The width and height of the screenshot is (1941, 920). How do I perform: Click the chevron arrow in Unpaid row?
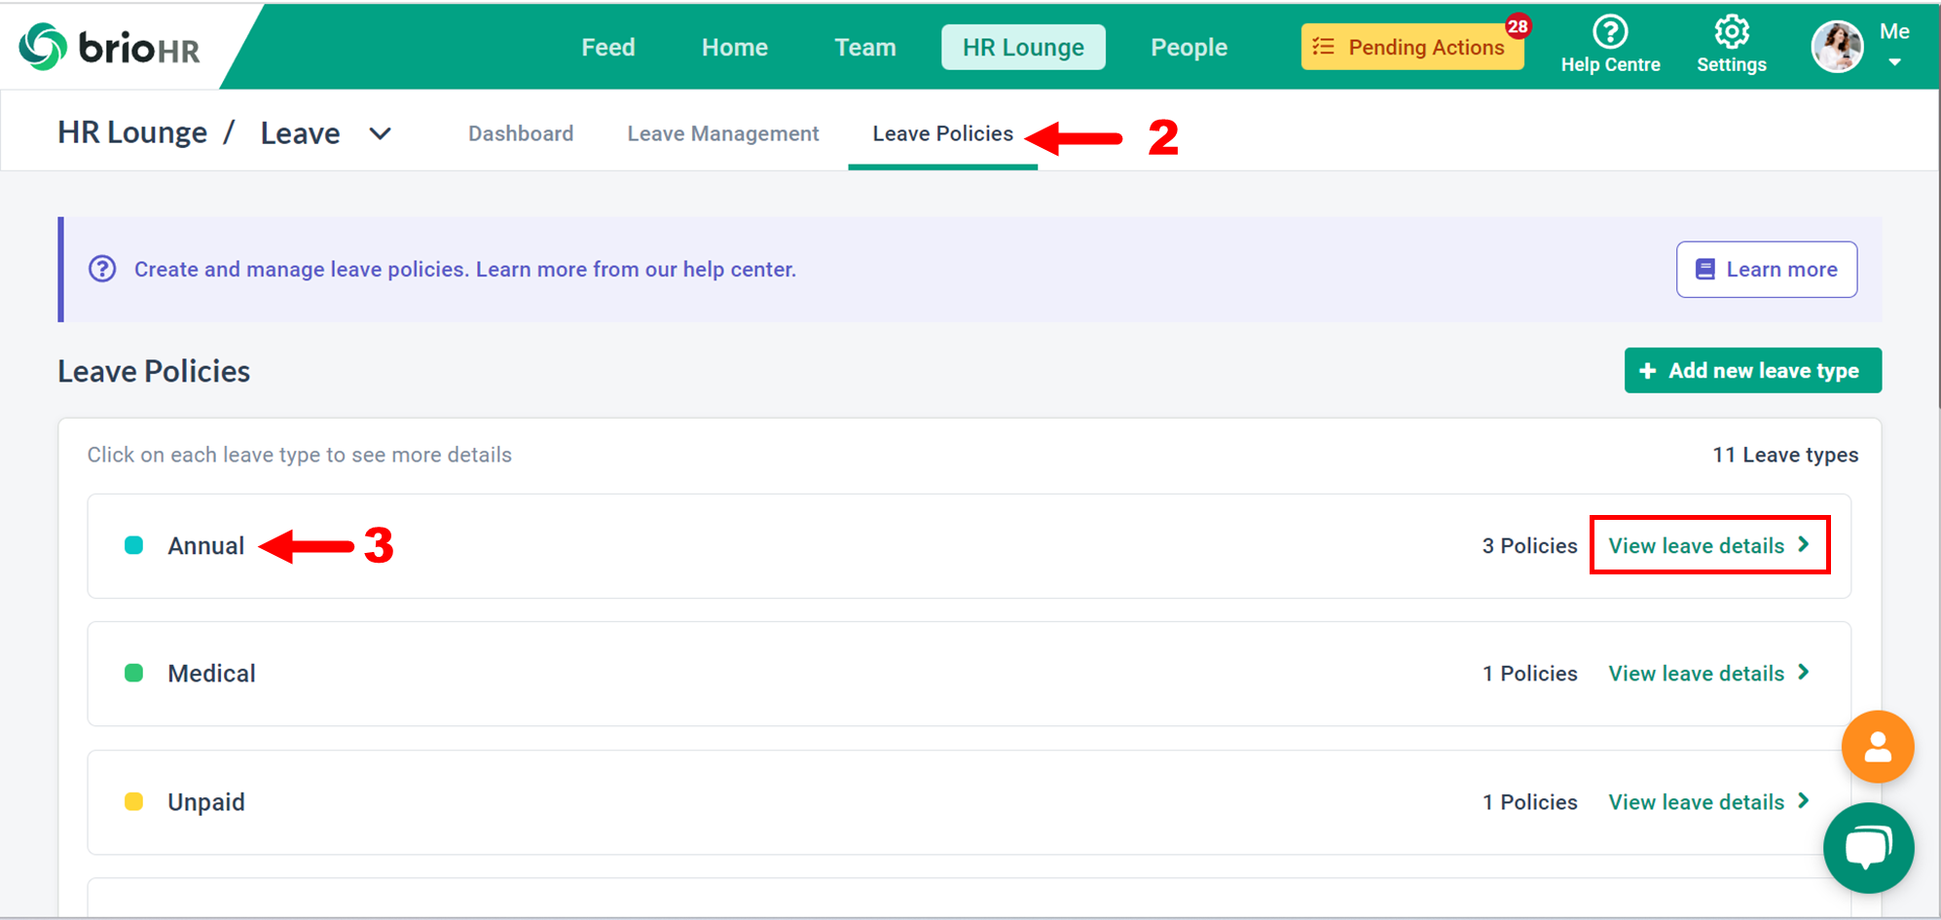click(1804, 800)
